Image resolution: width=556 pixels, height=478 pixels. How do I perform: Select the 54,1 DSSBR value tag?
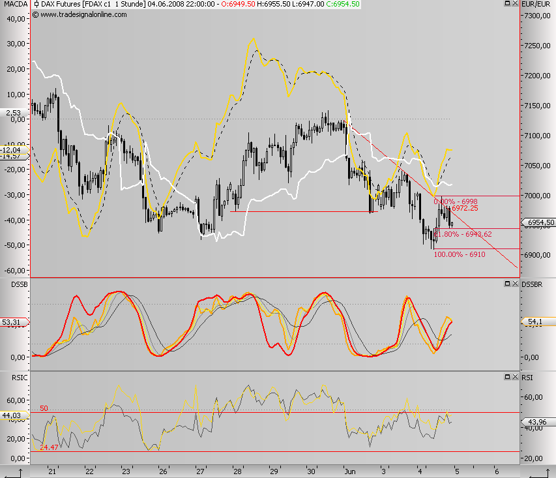[538, 322]
